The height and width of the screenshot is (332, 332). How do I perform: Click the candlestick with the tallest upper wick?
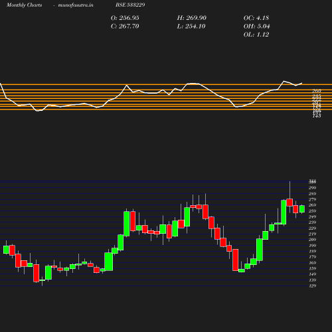coord(290,203)
